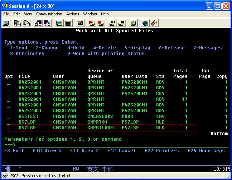Screen dimensions: 232x180
Task: Click option text 6=Release
Action: (172, 48)
